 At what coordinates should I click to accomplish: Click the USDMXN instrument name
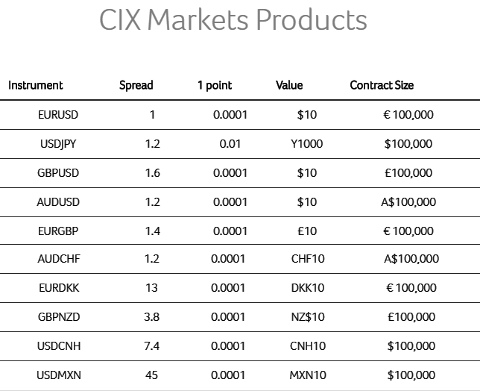(x=58, y=375)
